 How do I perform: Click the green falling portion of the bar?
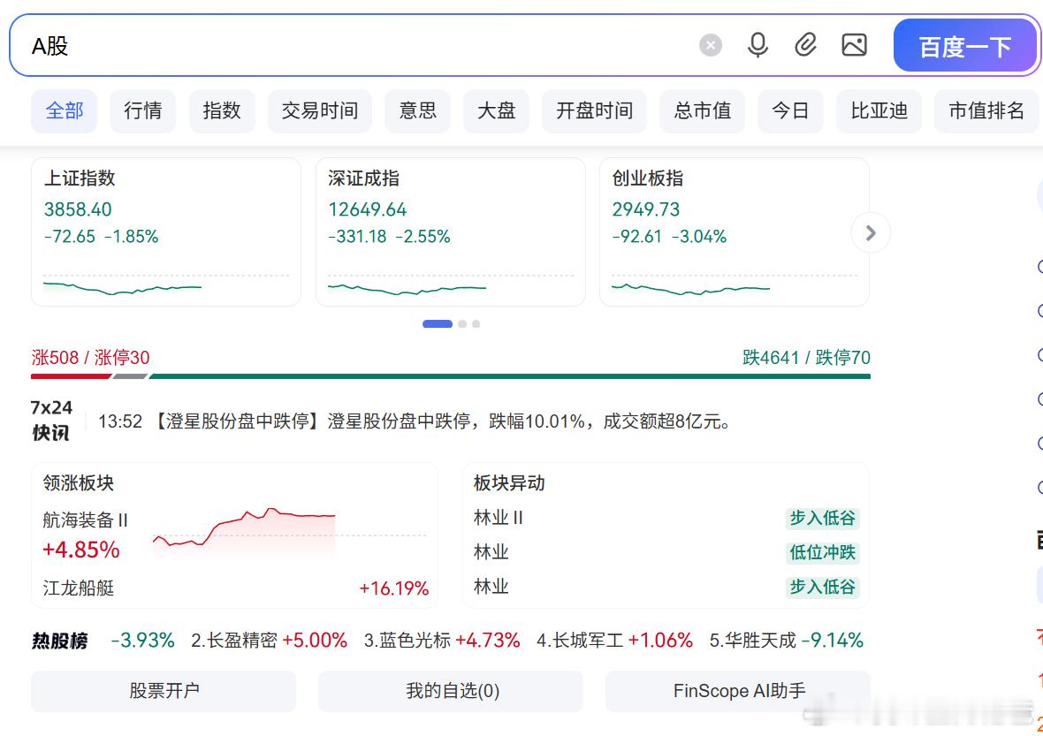click(x=509, y=376)
